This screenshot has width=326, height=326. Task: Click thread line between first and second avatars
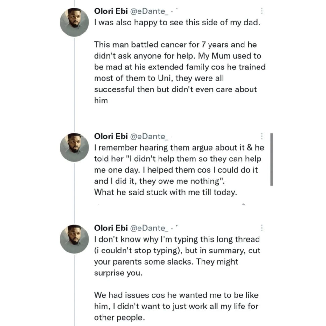(x=74, y=85)
